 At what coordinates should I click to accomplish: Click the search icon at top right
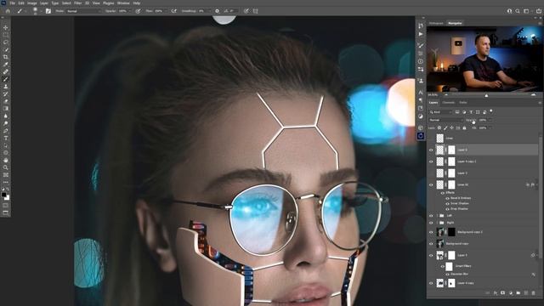pos(518,11)
